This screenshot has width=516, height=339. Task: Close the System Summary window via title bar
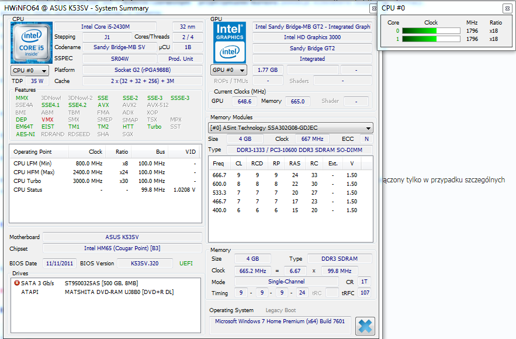pos(373,8)
